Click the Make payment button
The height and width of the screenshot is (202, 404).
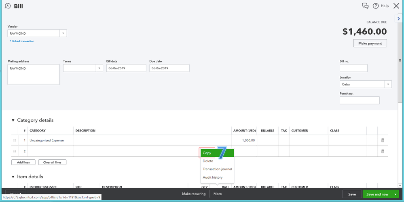(370, 44)
